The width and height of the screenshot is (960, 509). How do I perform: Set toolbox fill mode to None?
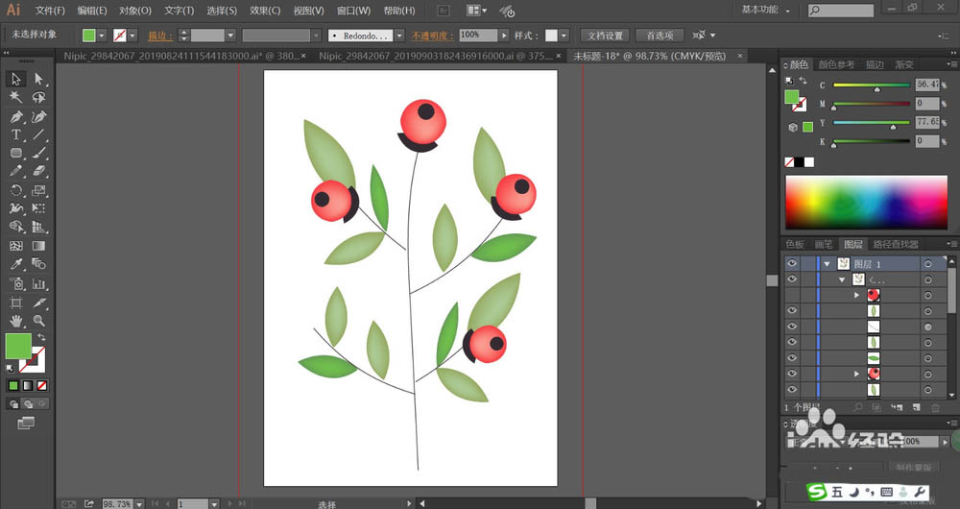[41, 386]
